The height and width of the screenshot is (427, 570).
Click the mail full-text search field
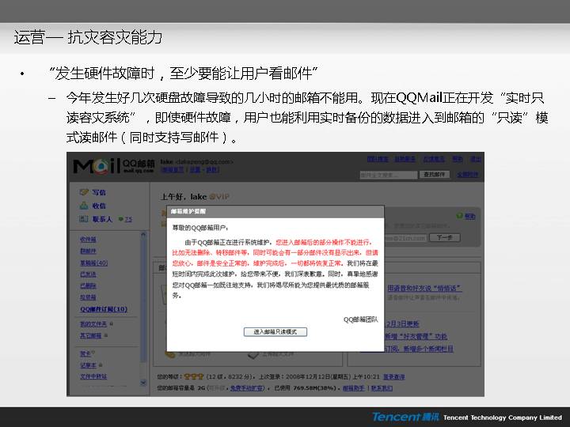coord(387,175)
